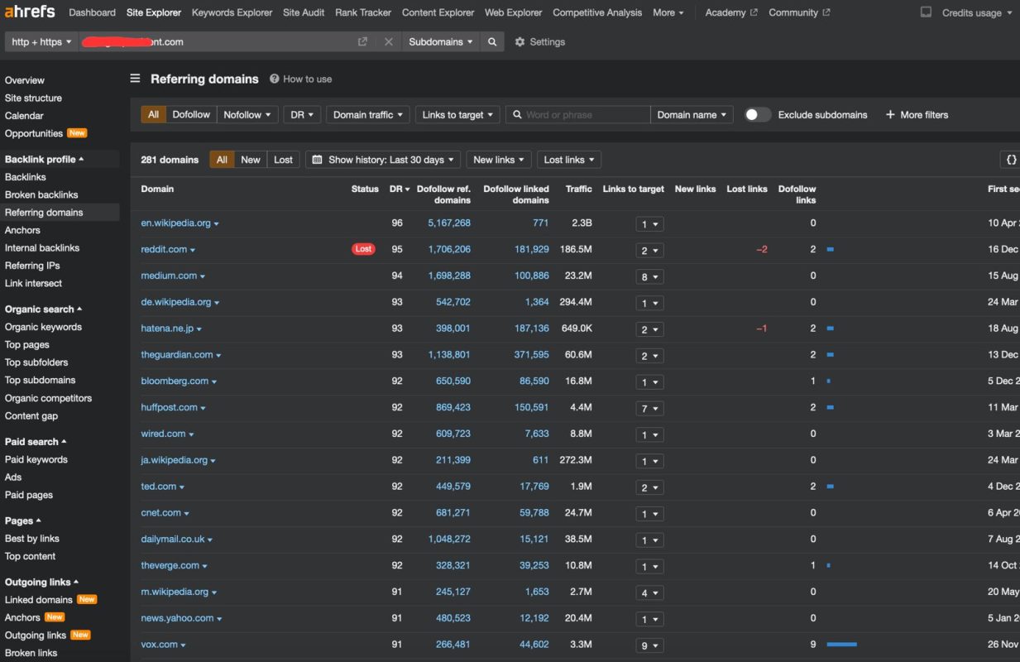The image size is (1020, 662).
Task: Show only Lost domains
Action: click(283, 160)
